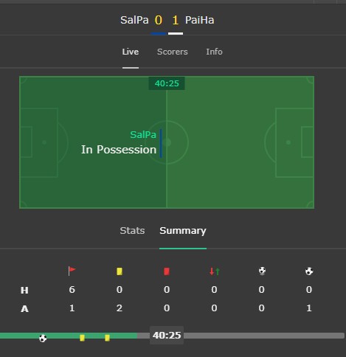Click the goal marker on the timeline
Screen dimensions: 346x357
point(43,339)
